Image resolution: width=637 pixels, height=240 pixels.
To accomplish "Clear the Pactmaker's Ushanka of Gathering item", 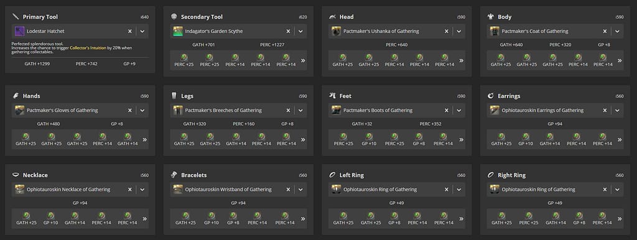I will click(447, 31).
